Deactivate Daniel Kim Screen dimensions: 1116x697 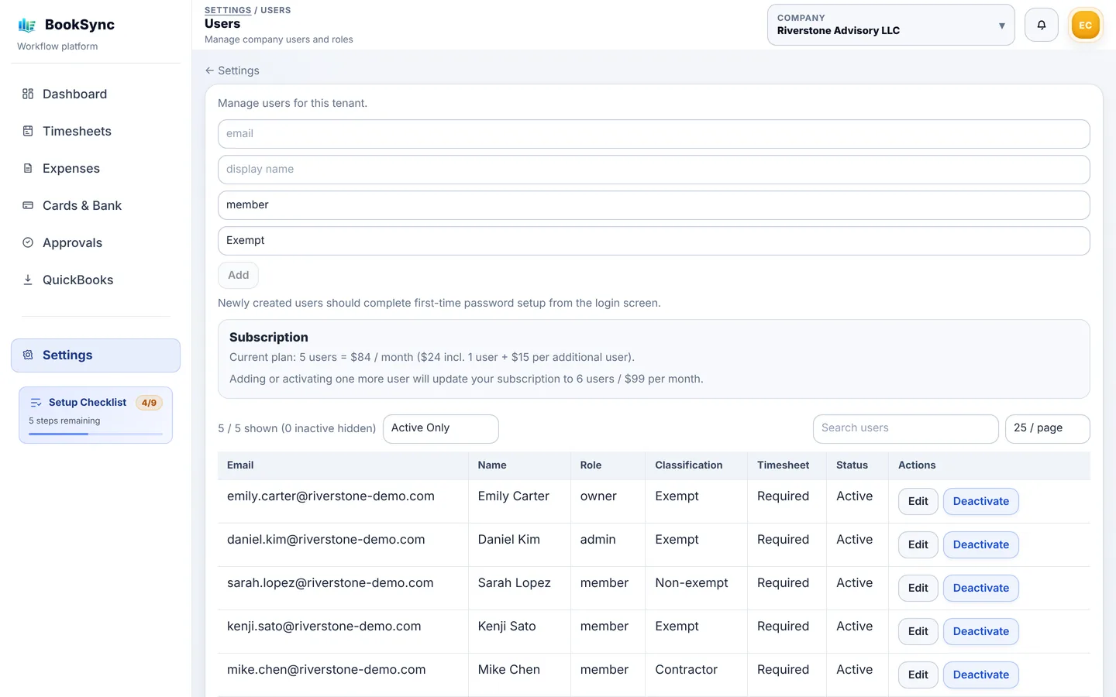pos(980,544)
